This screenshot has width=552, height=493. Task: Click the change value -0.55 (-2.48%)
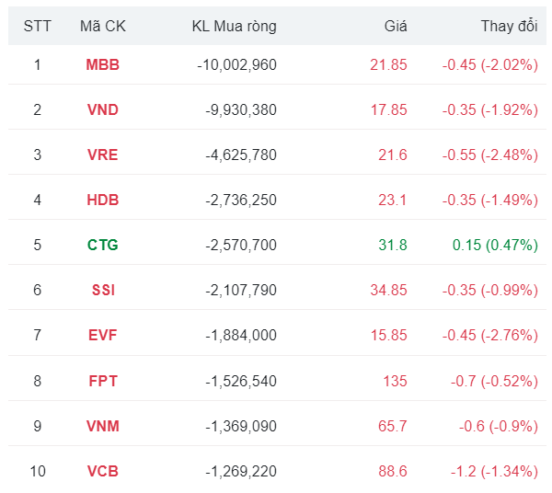pos(490,155)
